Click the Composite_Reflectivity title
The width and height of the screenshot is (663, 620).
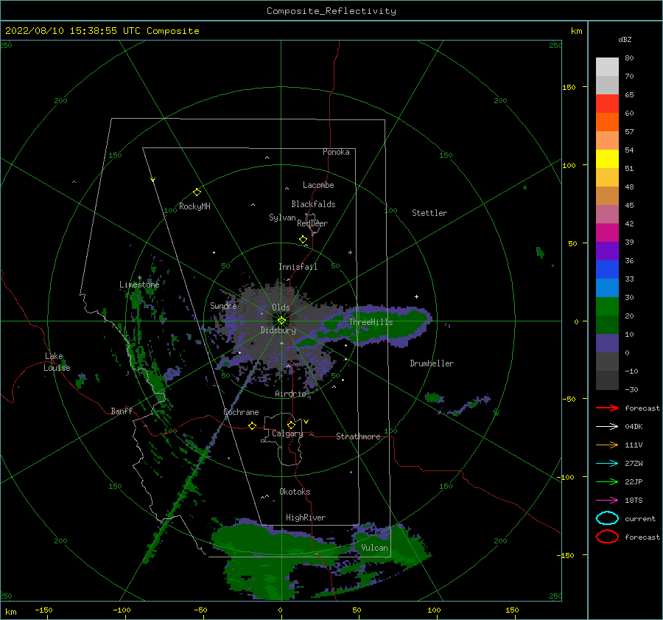(331, 11)
